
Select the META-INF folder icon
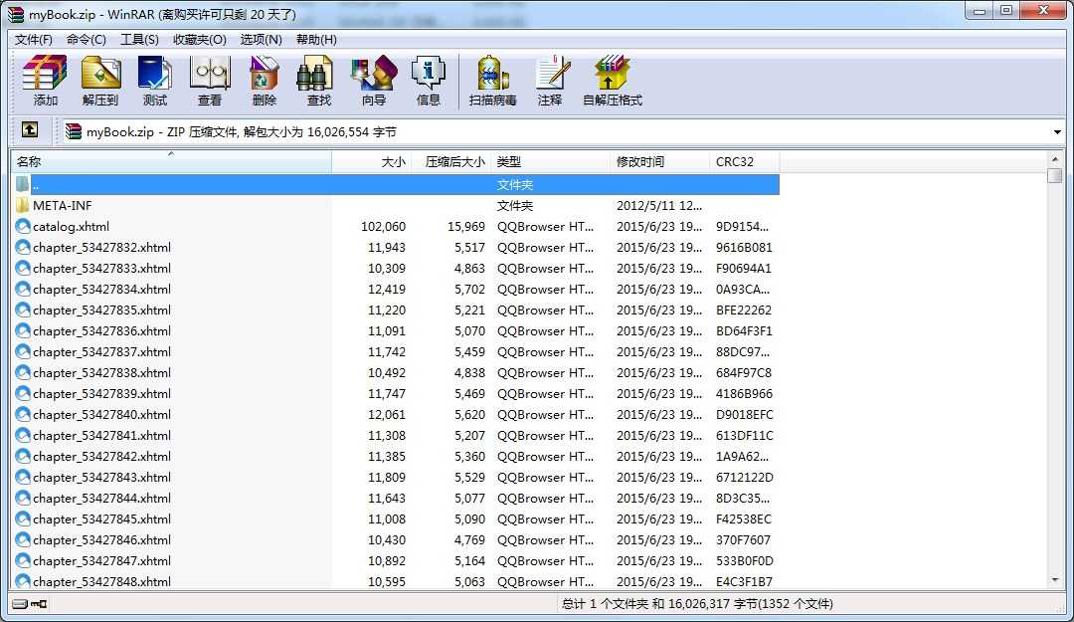pyautogui.click(x=23, y=205)
